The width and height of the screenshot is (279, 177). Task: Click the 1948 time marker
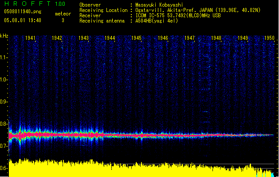216,38
